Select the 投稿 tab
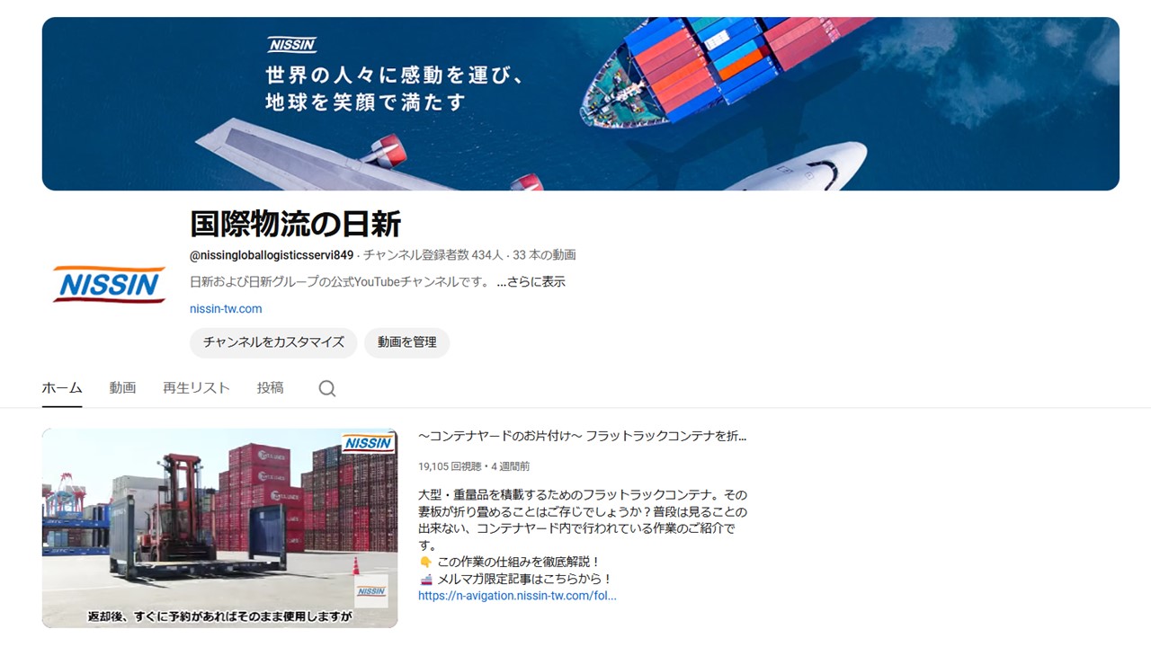Screen dimensions: 1151x647 point(270,387)
